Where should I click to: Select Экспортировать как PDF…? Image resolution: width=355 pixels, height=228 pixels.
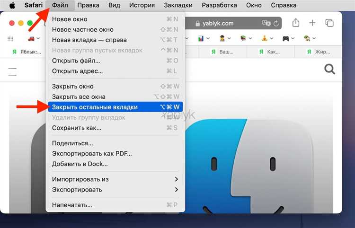coord(115,154)
